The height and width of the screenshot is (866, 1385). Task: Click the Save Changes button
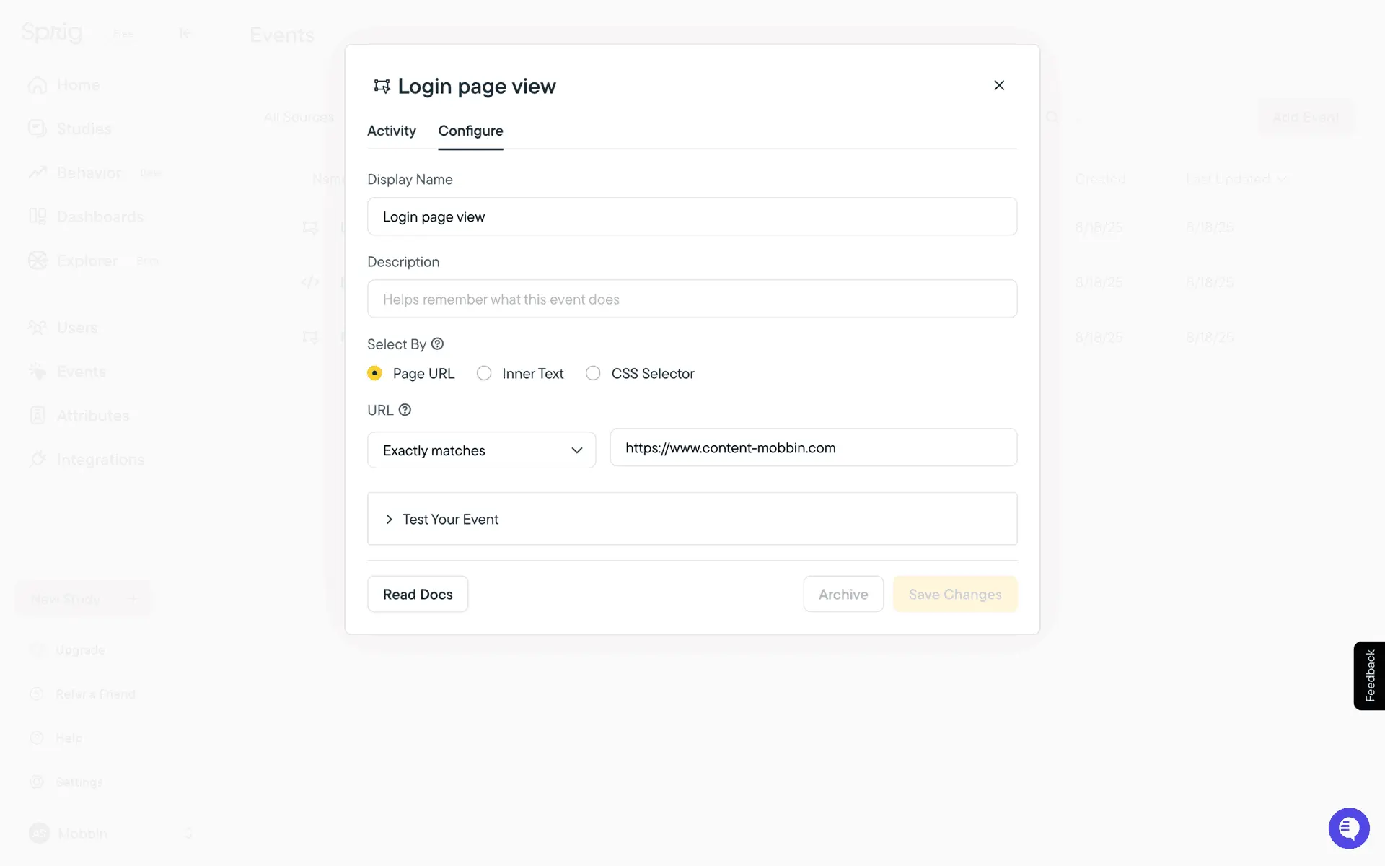click(x=954, y=594)
